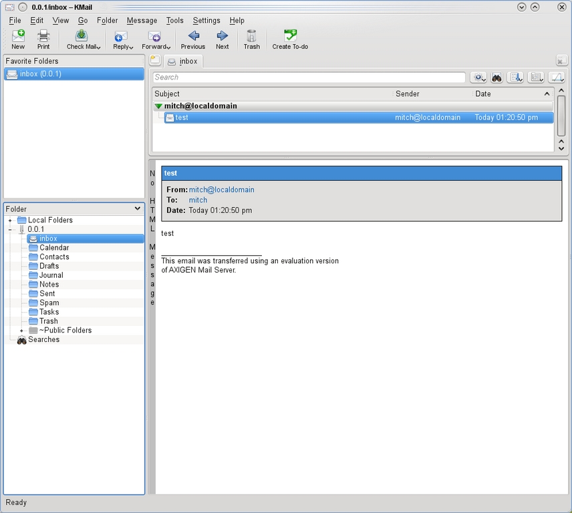Viewport: 572px width, 513px height.
Task: Select the Drafts folder
Action: tap(49, 266)
